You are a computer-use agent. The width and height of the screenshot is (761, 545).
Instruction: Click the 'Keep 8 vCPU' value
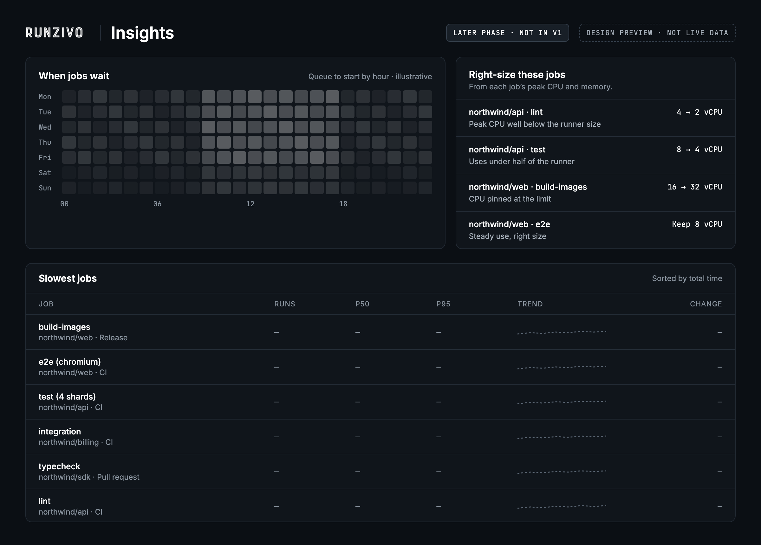pos(697,224)
